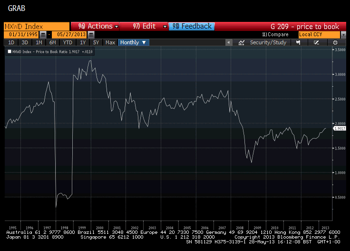Click the GRAB title text
This screenshot has height=251, width=350.
pos(17,9)
